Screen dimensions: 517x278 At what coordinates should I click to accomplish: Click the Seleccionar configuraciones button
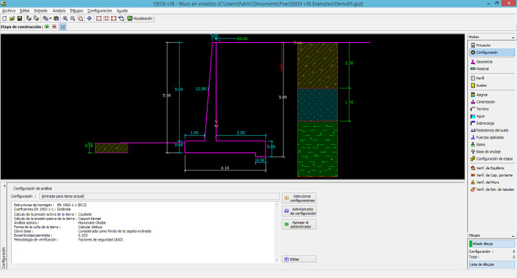(x=300, y=198)
